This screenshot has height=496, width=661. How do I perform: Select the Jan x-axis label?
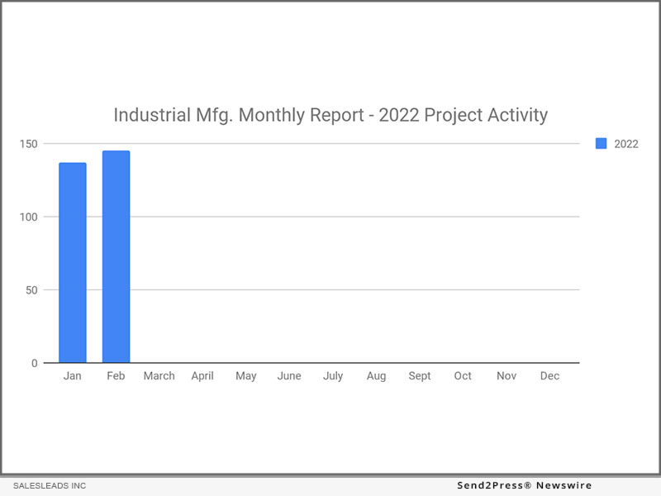pos(73,376)
